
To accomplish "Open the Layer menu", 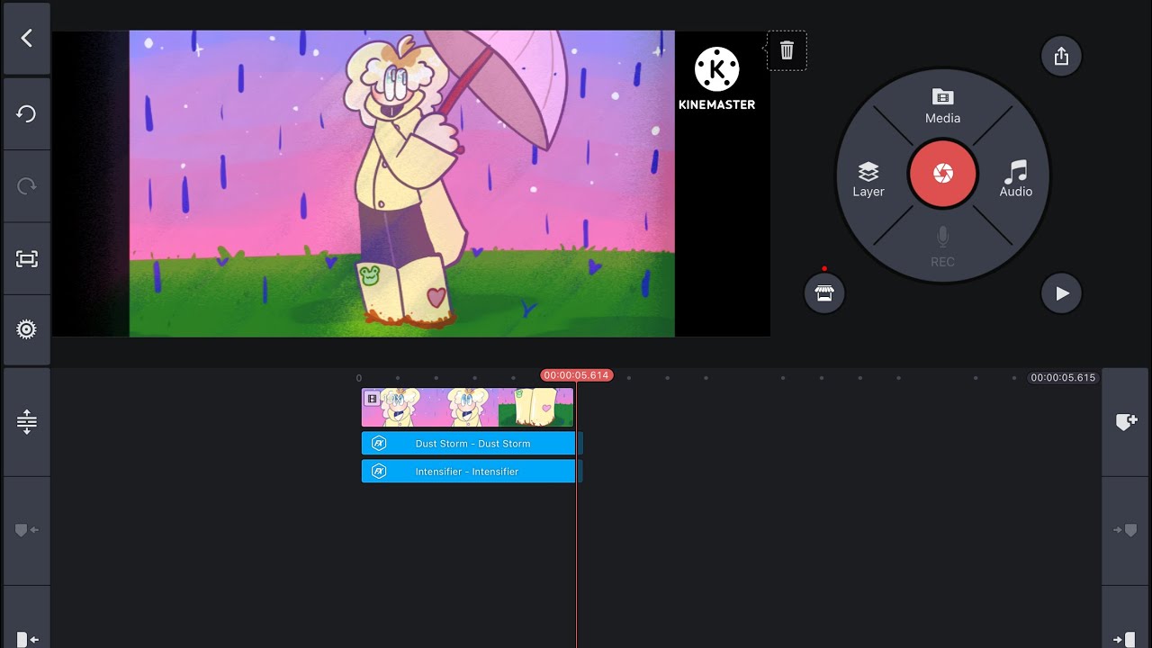I will 868,180.
